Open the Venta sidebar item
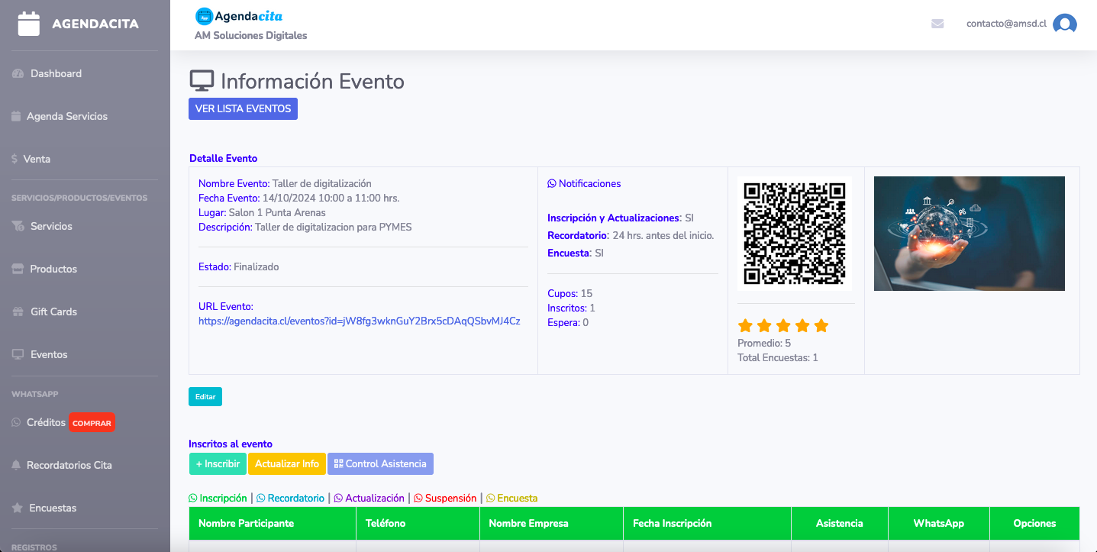1097x552 pixels. pos(37,160)
